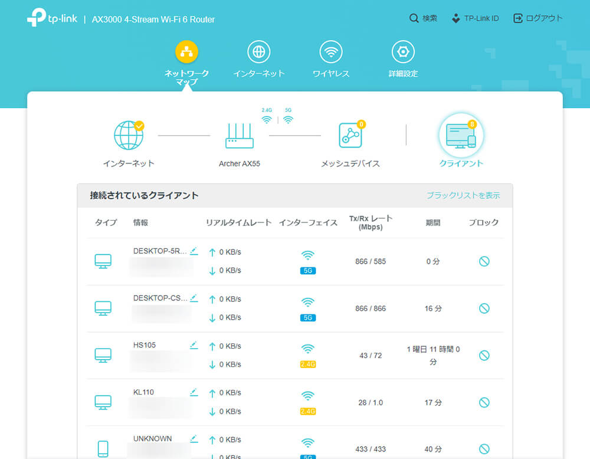This screenshot has width=590, height=459.
Task: Edit the HS105 client name
Action: pos(194,345)
